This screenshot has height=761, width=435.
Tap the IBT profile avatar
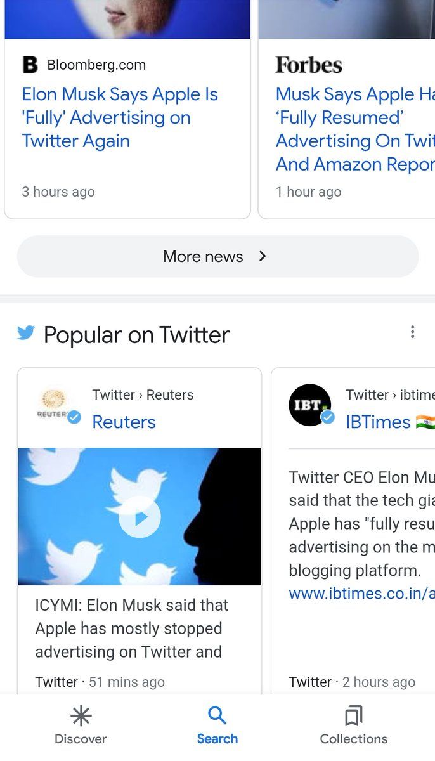coord(310,405)
